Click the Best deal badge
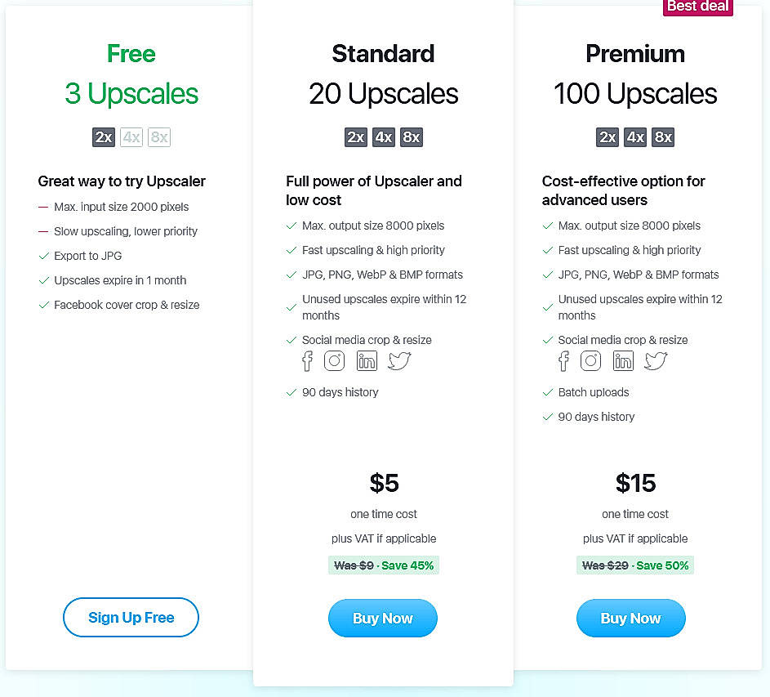This screenshot has width=770, height=697. 697,7
